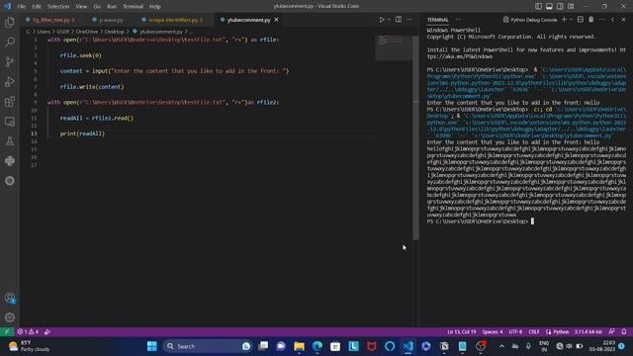633x356 pixels.
Task: Kill terminal with trash icon
Action: 591,20
